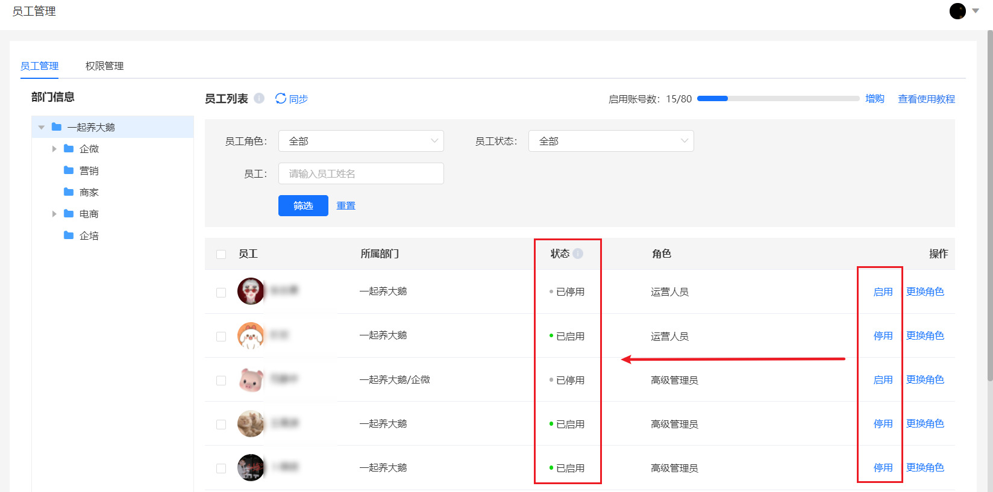This screenshot has width=993, height=492.
Task: Open the 员工角色 dropdown
Action: 361,141
